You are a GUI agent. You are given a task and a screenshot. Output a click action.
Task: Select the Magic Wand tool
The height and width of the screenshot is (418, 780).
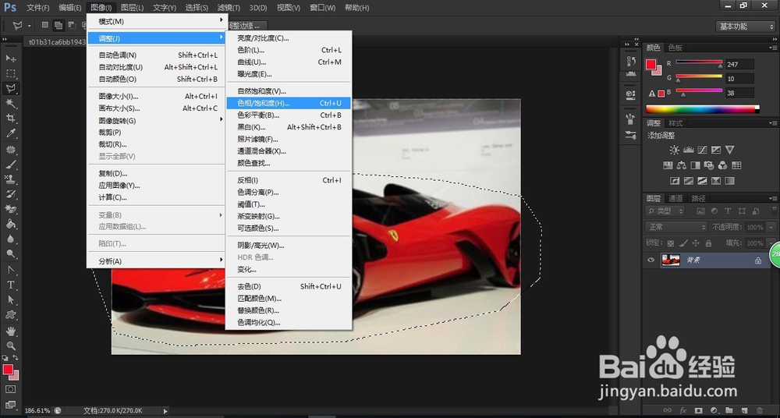(x=10, y=104)
